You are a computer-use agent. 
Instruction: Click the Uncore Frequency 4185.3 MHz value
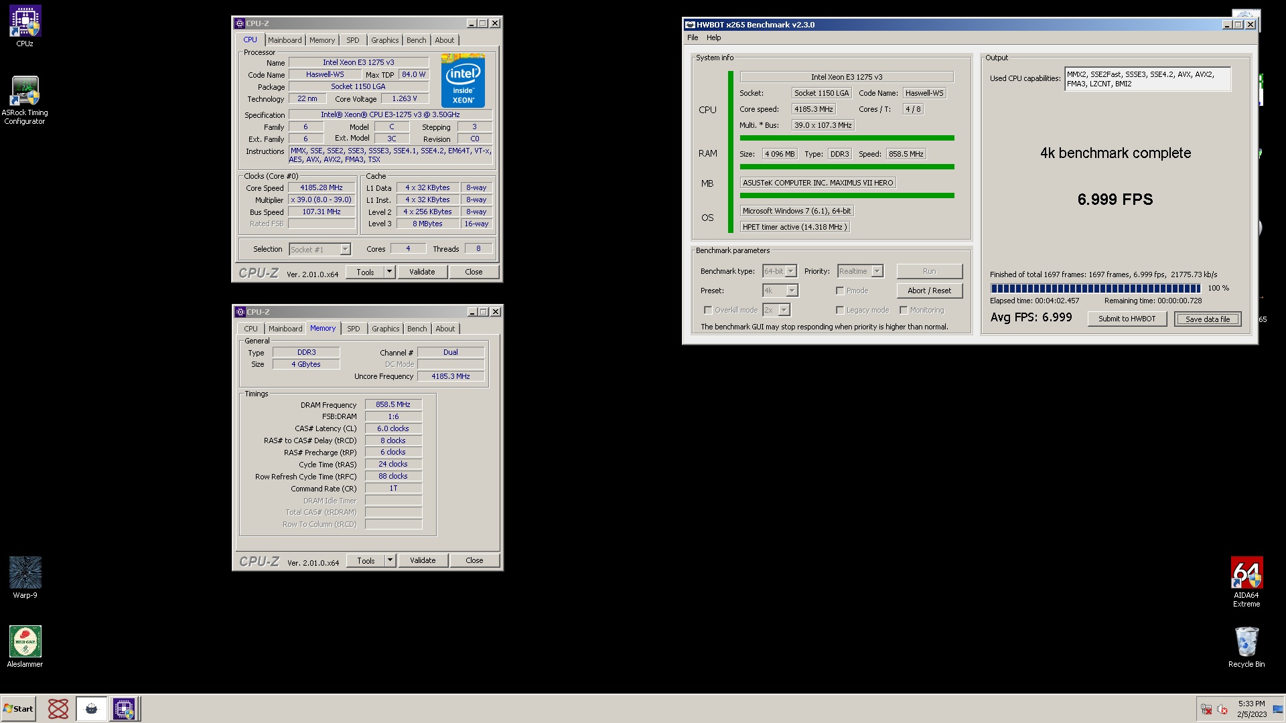click(x=451, y=376)
